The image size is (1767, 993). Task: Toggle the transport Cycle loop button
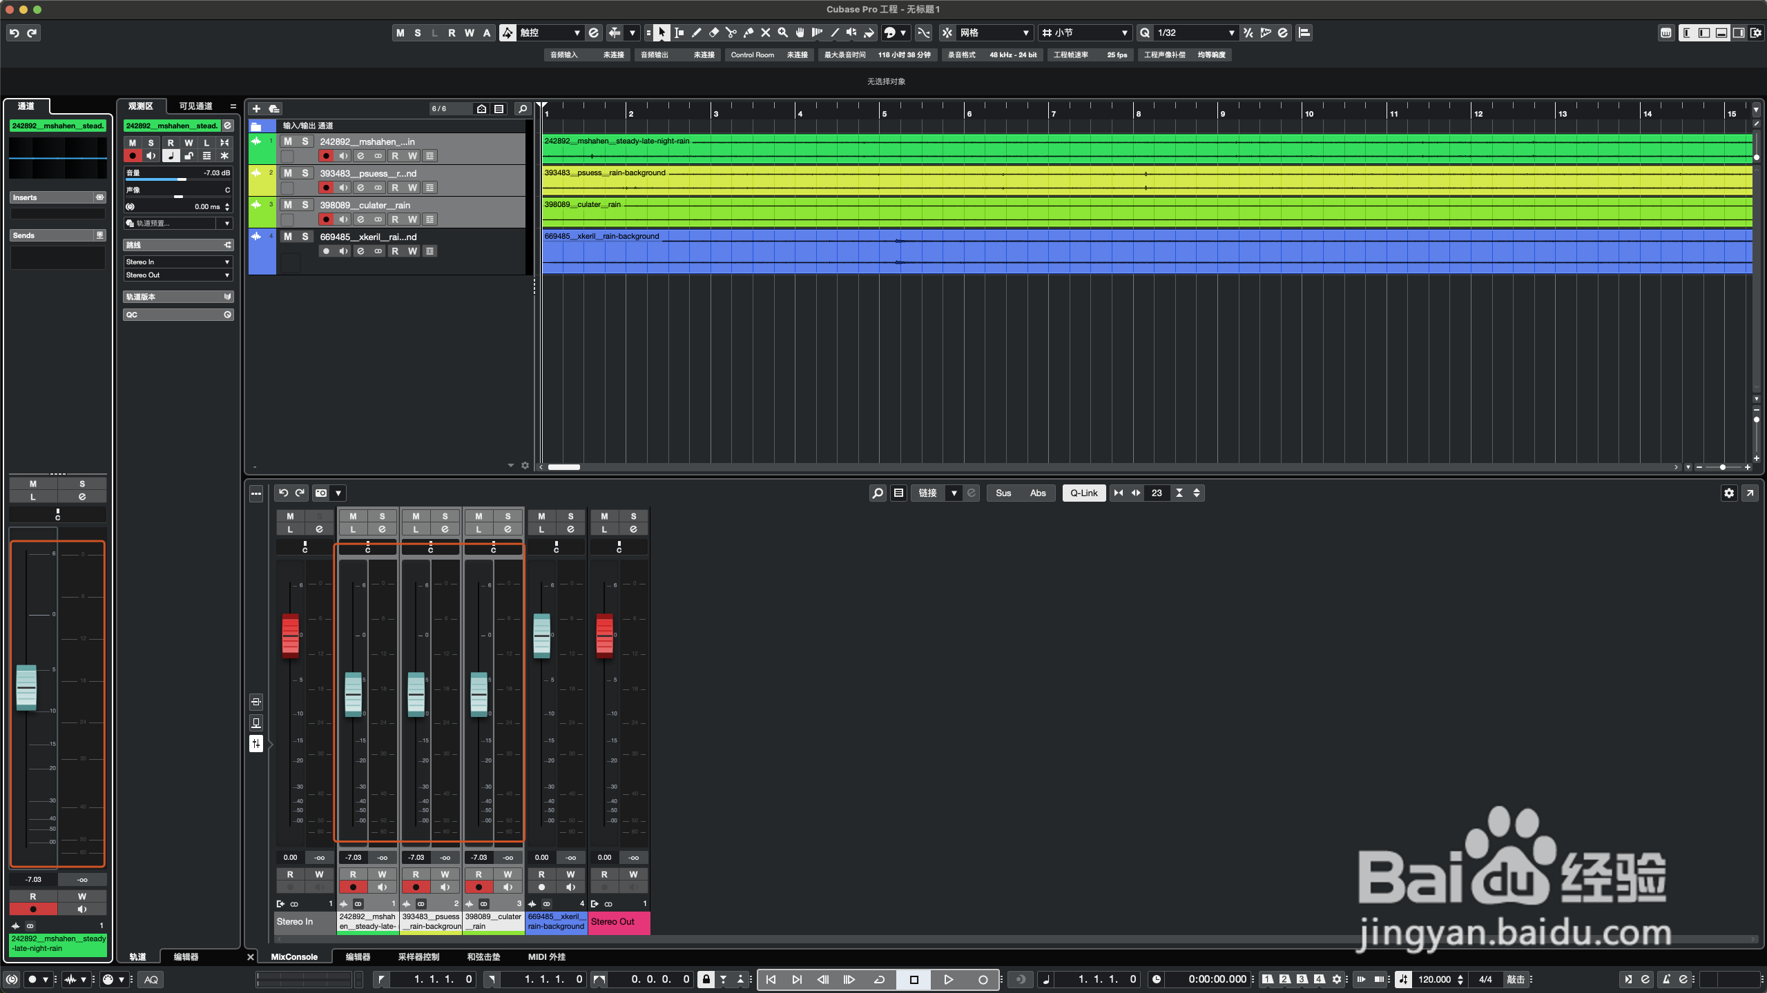(879, 979)
